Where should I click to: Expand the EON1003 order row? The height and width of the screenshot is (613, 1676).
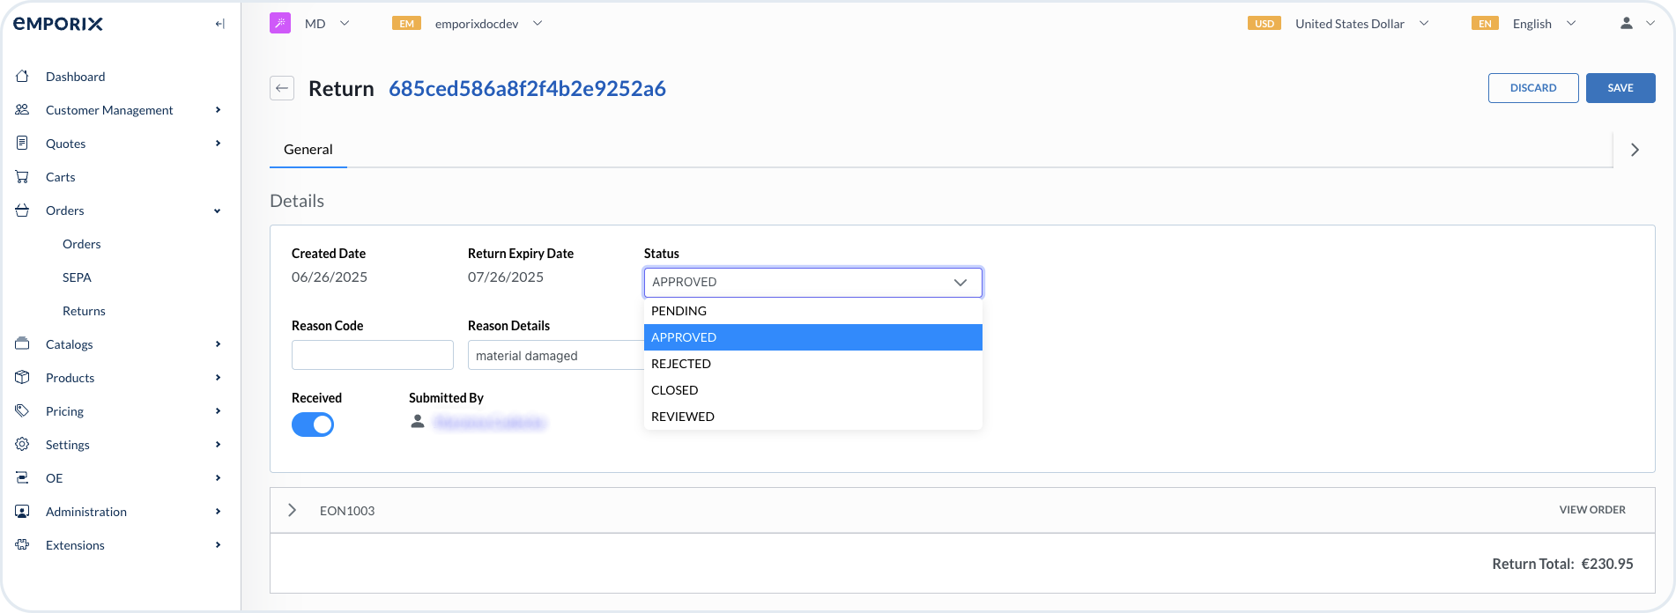point(293,511)
